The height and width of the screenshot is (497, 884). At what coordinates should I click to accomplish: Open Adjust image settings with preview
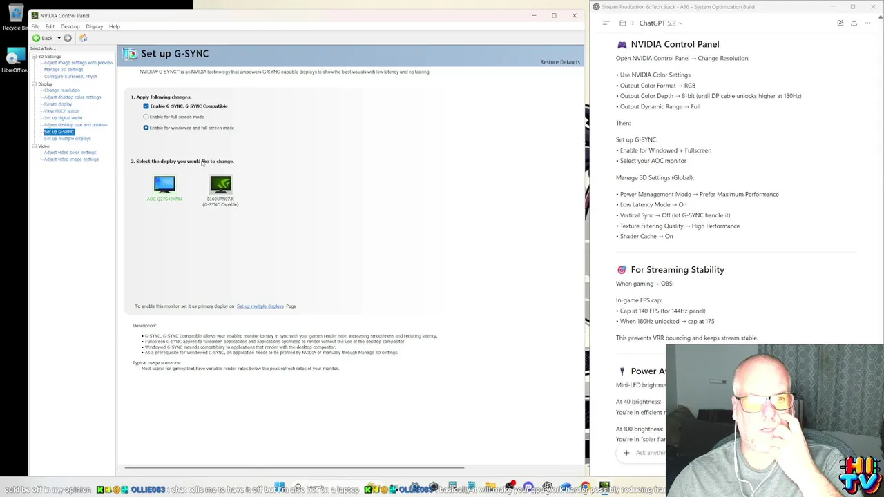pos(79,63)
